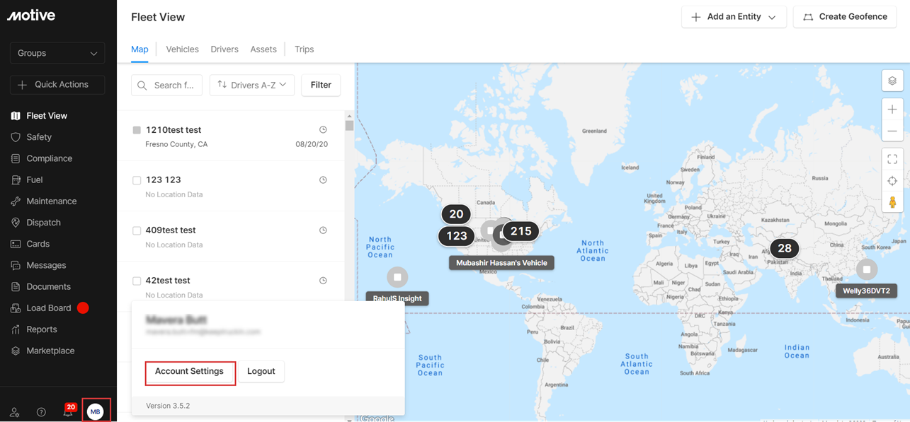This screenshot has height=422, width=910.
Task: Toggle the 1210test test checkbox
Action: (137, 130)
